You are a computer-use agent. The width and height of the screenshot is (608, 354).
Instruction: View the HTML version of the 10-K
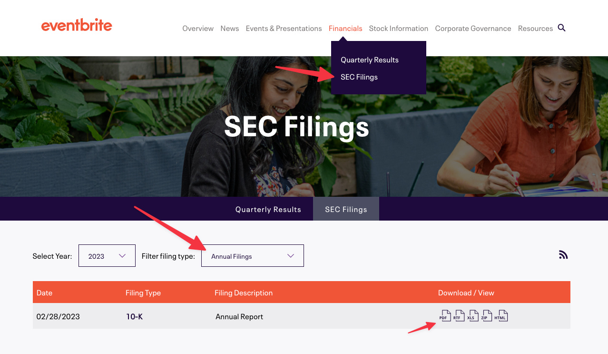click(502, 315)
